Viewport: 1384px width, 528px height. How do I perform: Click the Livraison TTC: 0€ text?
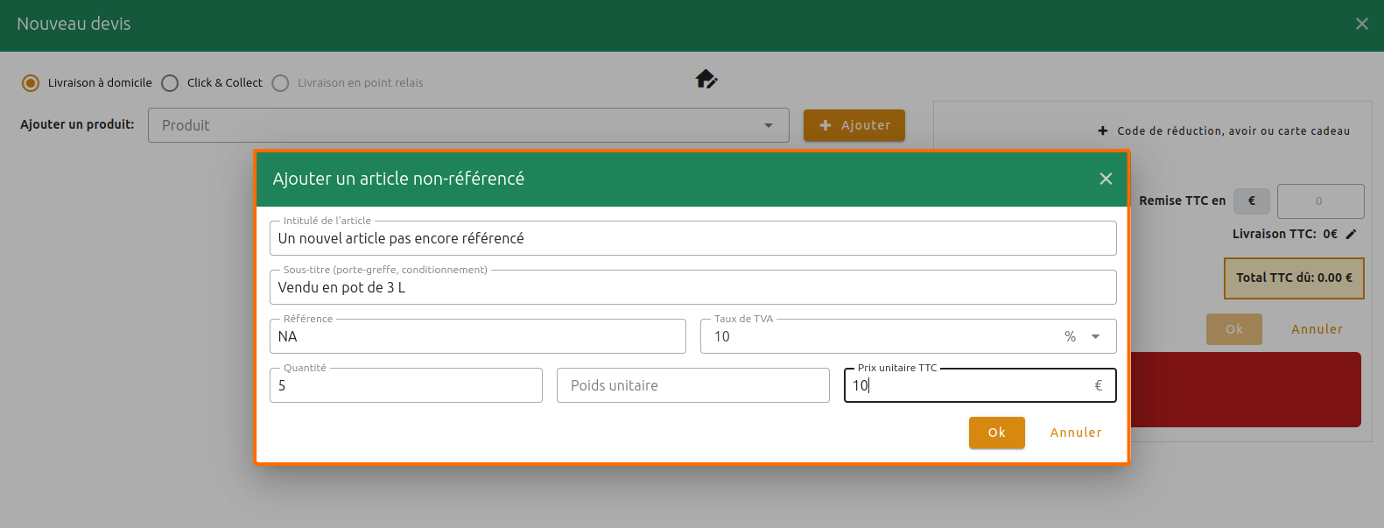[1285, 234]
